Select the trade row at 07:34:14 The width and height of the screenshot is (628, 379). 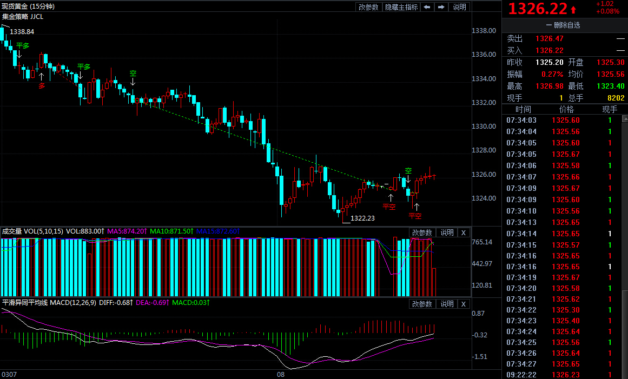[x=562, y=234]
